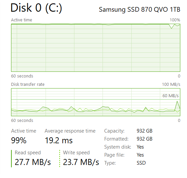Click the dip near the end of the Active time graph
Viewport: 187px width, 178px height.
point(171,26)
